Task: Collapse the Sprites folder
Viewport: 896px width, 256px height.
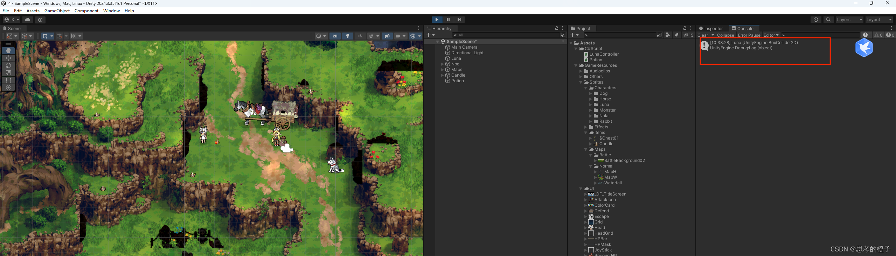Action: tap(581, 82)
